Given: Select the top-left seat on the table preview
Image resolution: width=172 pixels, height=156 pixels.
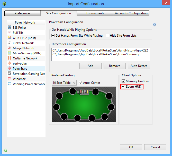Looking at the screenshot, I should [59, 96].
